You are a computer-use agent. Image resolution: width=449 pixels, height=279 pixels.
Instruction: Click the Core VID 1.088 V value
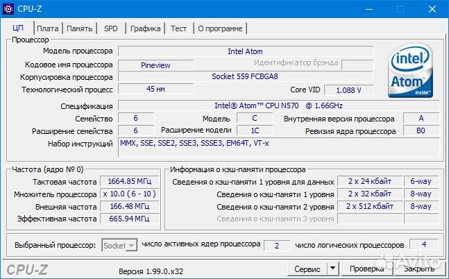tap(348, 90)
